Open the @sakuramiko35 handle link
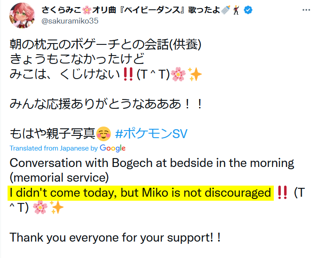This screenshot has width=320, height=258. click(70, 21)
